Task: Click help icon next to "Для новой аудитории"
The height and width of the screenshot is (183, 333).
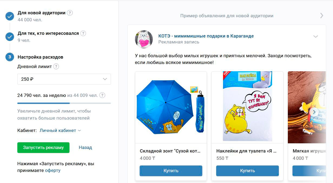Action: click(70, 13)
